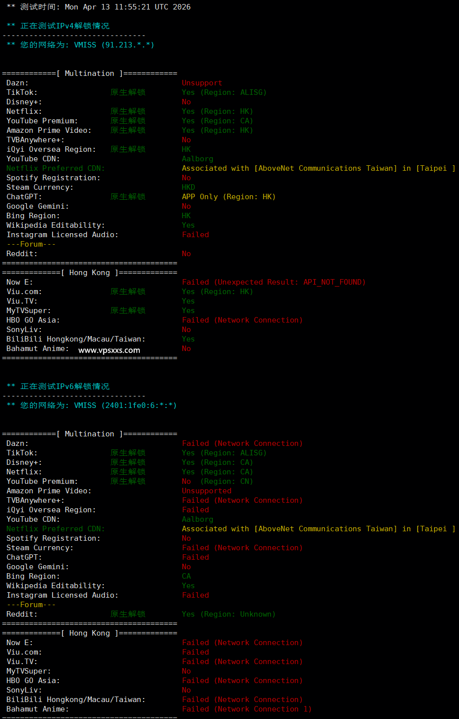
Task: Select the Yes (Region: Unknown) Reddit result
Action: coord(228,614)
